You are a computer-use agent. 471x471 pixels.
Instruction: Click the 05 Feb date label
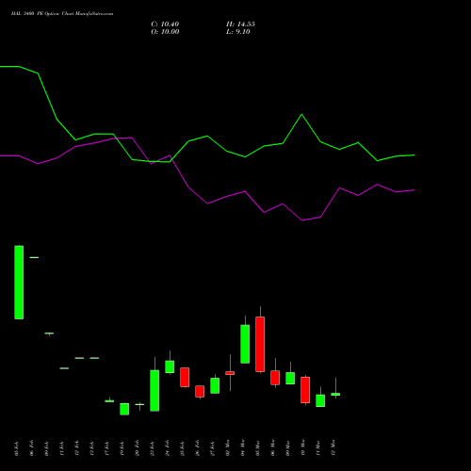pyautogui.click(x=17, y=448)
